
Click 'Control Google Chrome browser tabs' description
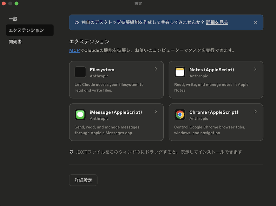[x=209, y=130]
